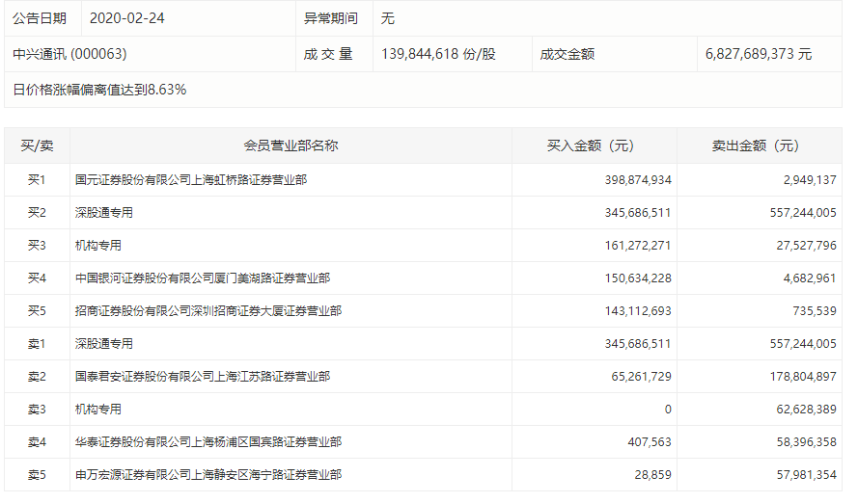Viewport: 858px width, 503px height.
Task: Click 深股通专用 in the 买2 row
Action: pyautogui.click(x=104, y=213)
